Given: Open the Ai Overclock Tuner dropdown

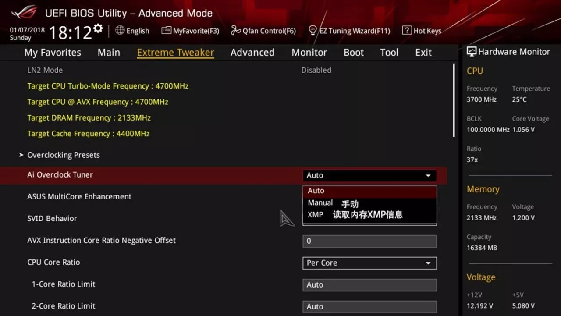Looking at the screenshot, I should coord(369,175).
